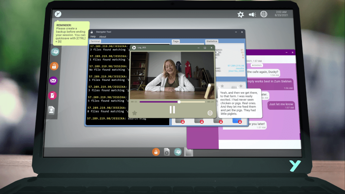Open the Help menu in Decrypter Tool

coord(93,37)
